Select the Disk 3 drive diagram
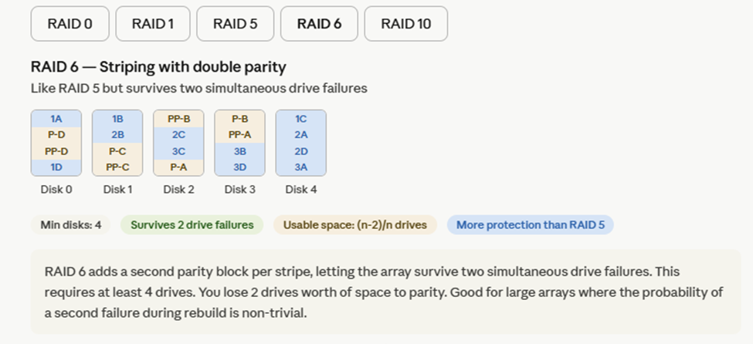 click(x=239, y=143)
